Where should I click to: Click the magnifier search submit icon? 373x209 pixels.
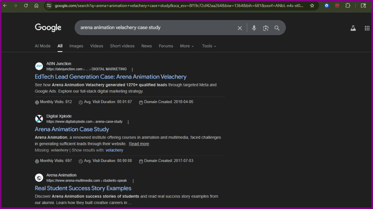pos(277,28)
